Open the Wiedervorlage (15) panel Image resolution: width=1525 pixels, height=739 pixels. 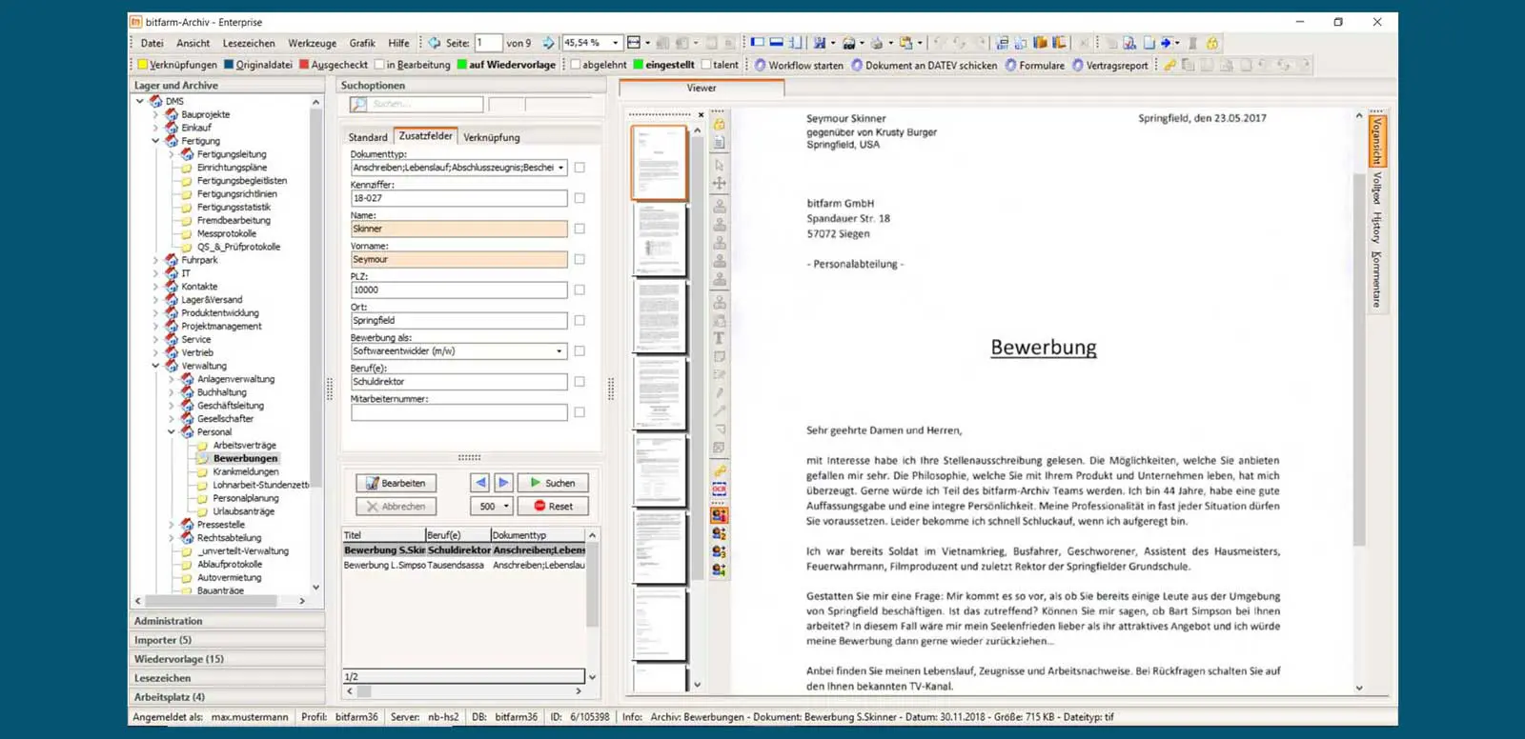pyautogui.click(x=227, y=659)
